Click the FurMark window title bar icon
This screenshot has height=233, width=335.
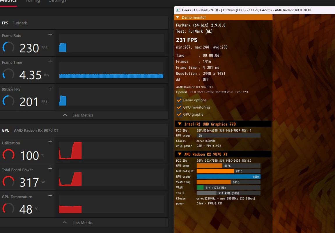[x=178, y=10]
